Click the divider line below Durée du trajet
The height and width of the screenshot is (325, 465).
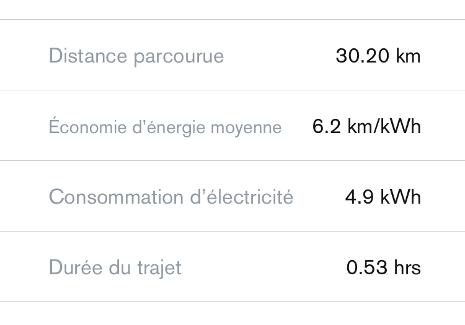(x=232, y=301)
